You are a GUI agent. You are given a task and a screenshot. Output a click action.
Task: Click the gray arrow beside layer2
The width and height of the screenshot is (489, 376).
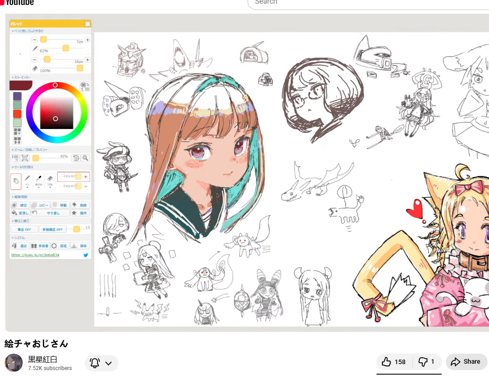(x=86, y=186)
